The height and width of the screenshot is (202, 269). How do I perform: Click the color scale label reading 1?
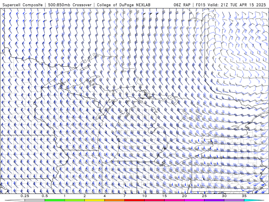[65, 196]
